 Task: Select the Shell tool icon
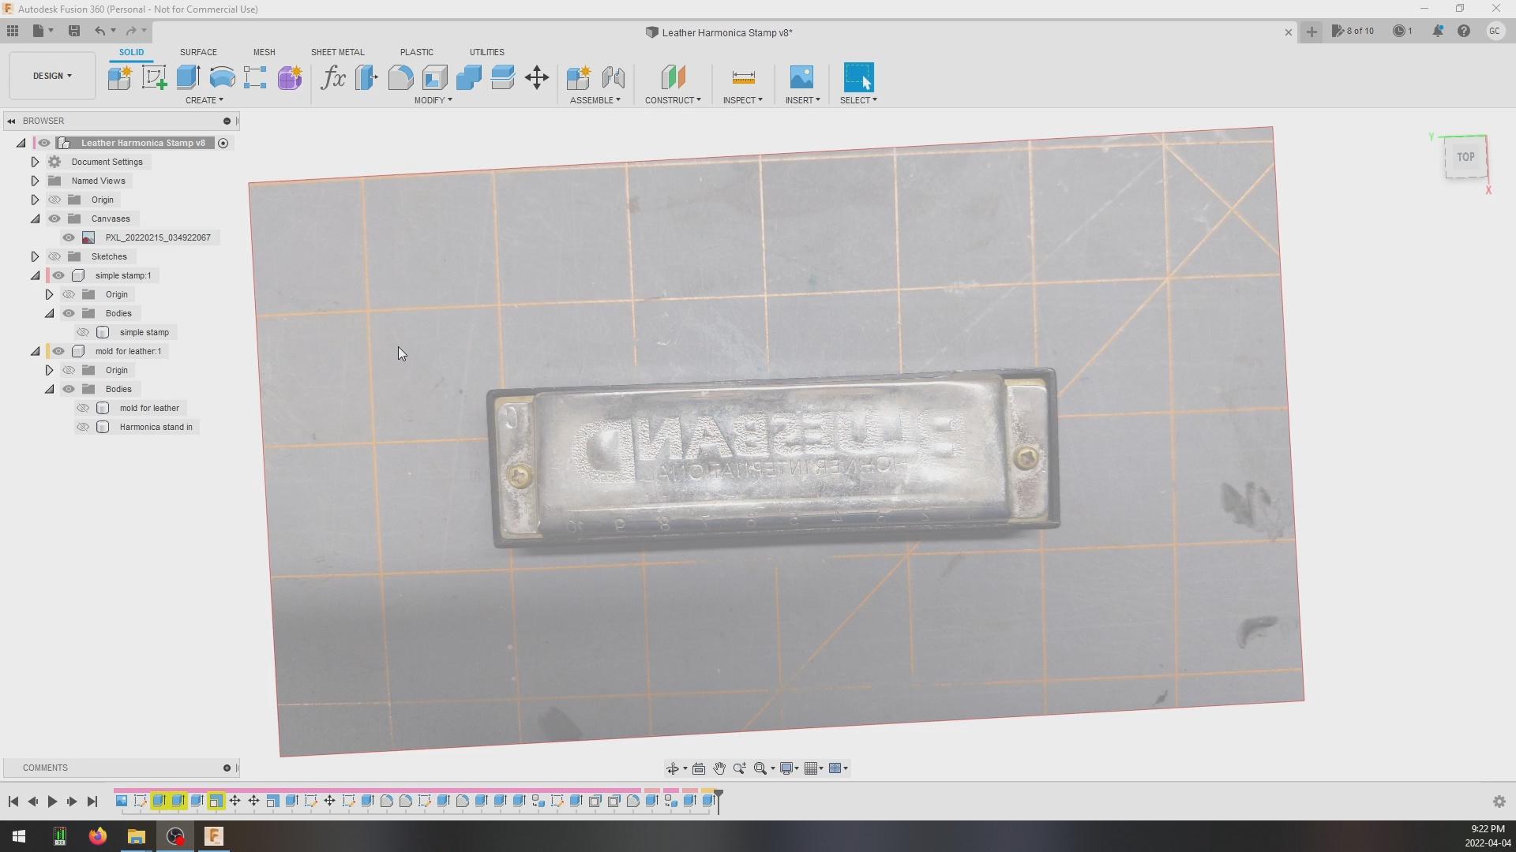(434, 77)
